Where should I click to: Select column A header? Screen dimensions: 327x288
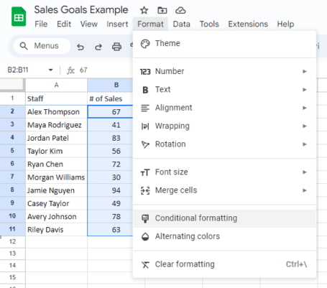pos(56,85)
